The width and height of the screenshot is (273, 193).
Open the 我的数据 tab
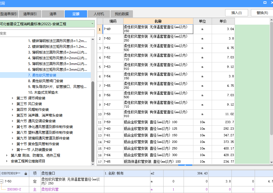click(x=122, y=14)
